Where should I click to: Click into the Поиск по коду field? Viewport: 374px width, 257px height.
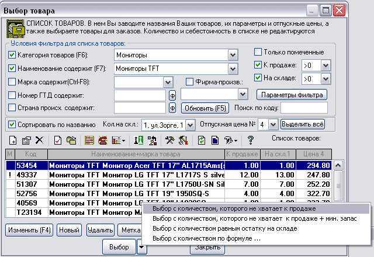pos(304,108)
